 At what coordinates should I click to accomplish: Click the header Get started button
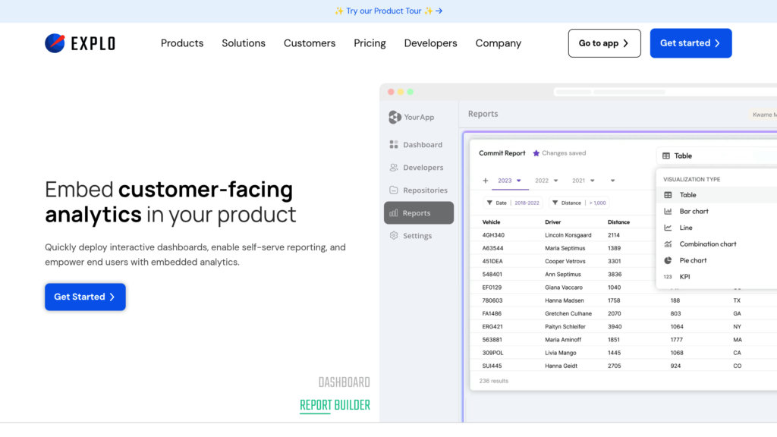[690, 43]
